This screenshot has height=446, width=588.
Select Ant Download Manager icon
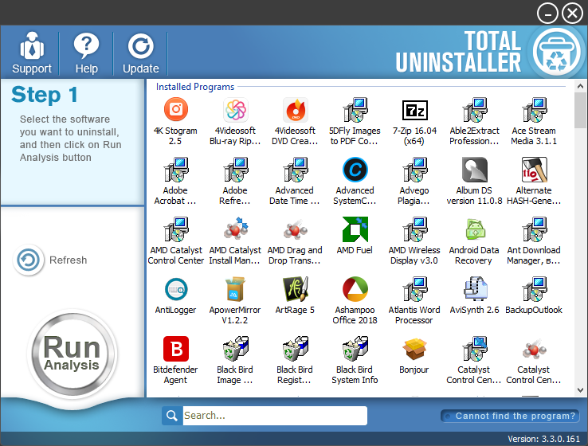tap(534, 229)
